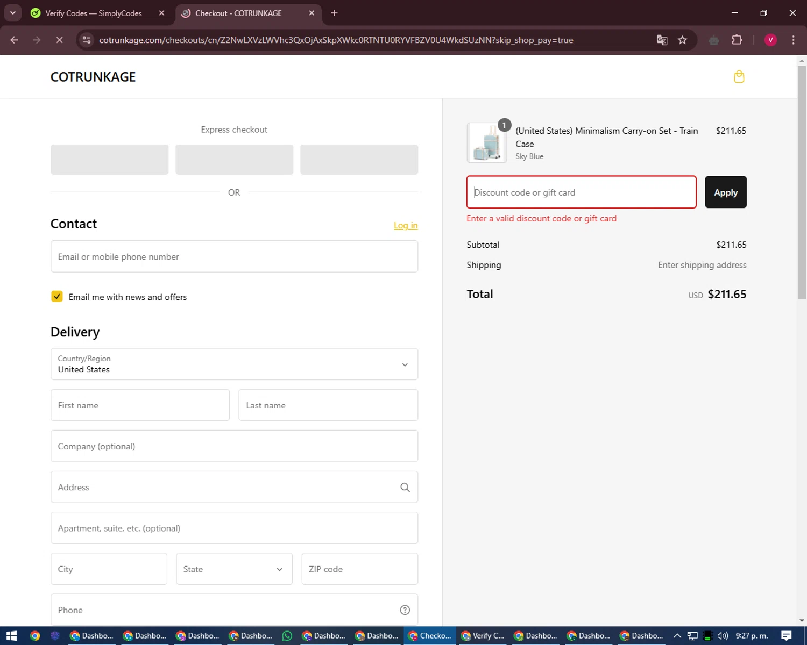The image size is (807, 645).
Task: View site information icon in address bar
Action: click(x=87, y=40)
